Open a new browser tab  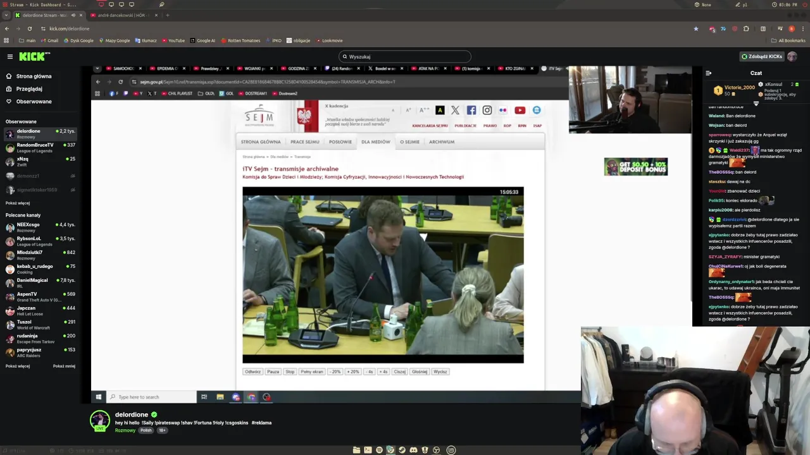pos(167,15)
